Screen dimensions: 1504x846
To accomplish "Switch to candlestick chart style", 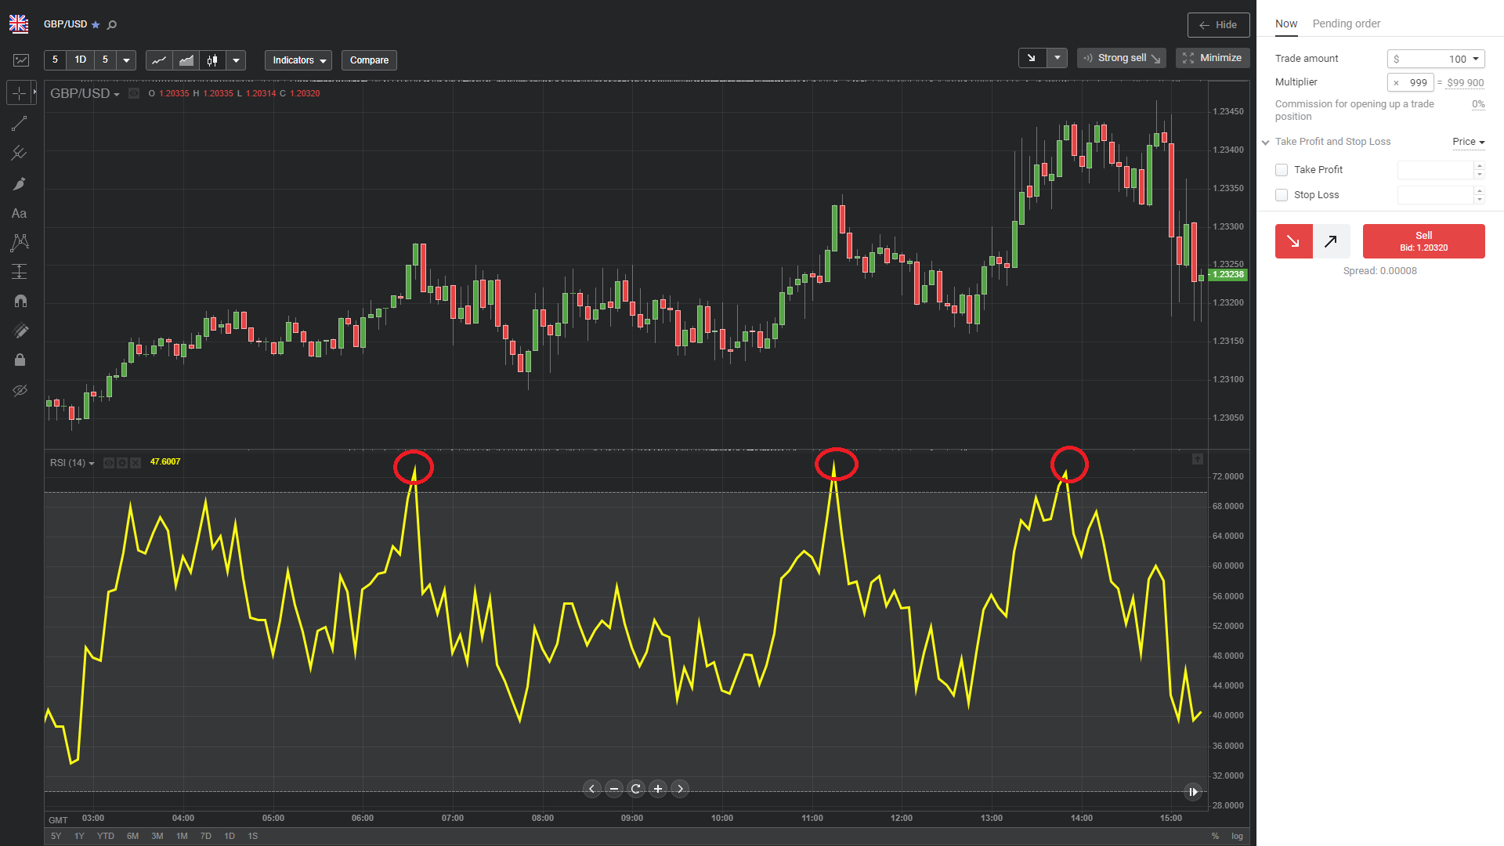I will (212, 60).
